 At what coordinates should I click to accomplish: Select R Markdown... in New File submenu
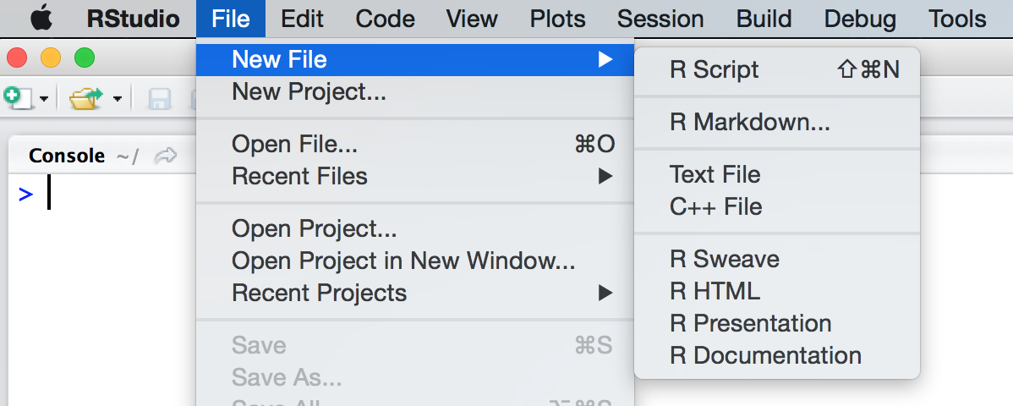749,123
